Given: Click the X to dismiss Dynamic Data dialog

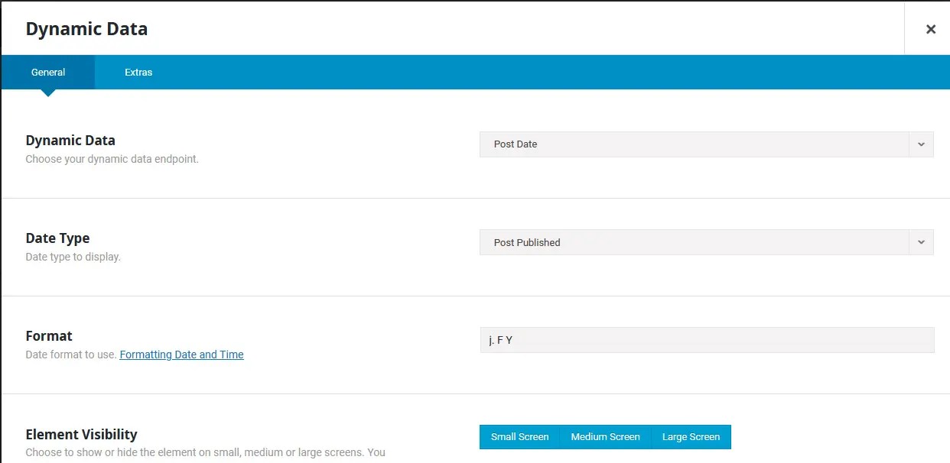Looking at the screenshot, I should [x=931, y=29].
